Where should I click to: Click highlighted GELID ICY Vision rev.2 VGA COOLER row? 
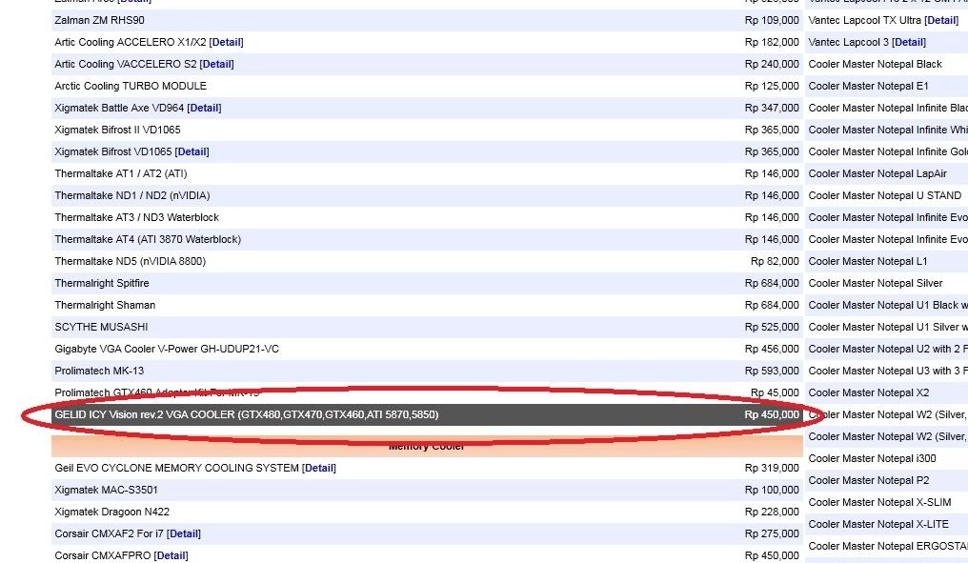(x=427, y=414)
